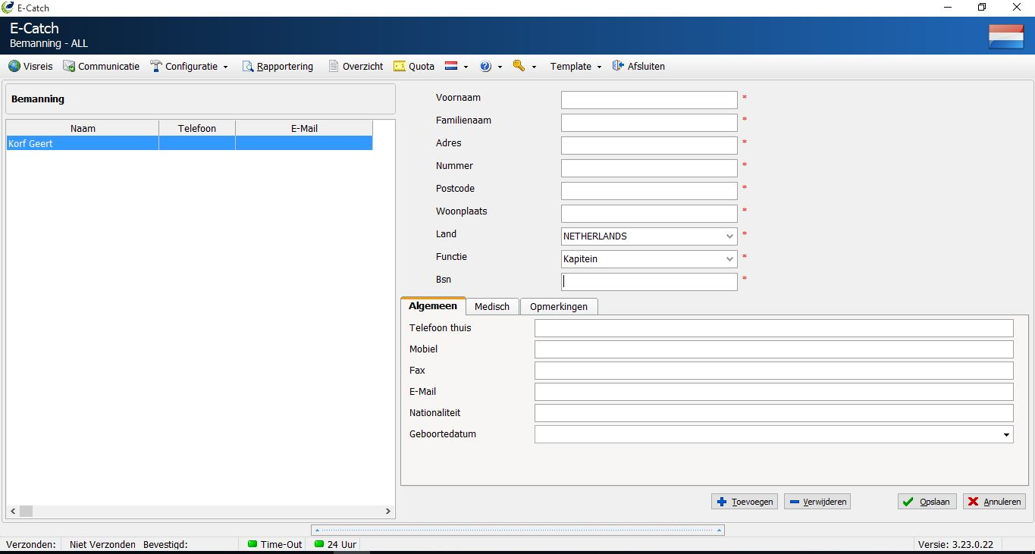Click the toolbar Dutch flag language icon

[x=451, y=67]
